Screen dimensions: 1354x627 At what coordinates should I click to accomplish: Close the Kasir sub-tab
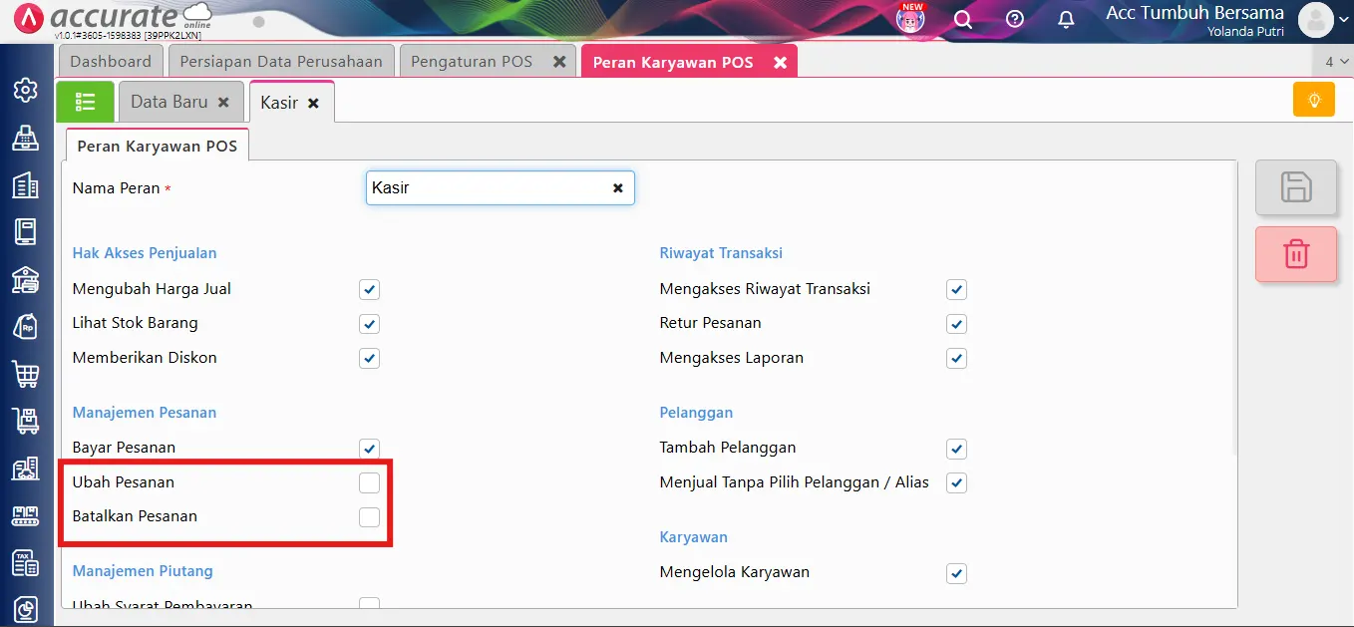pyautogui.click(x=313, y=103)
